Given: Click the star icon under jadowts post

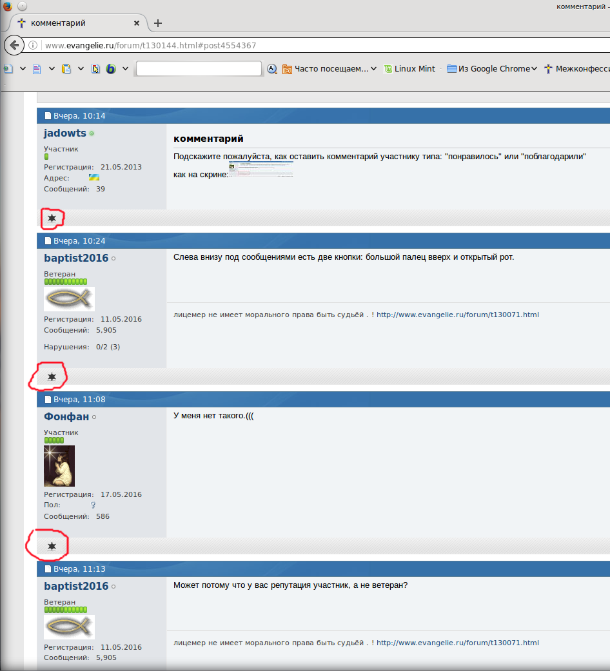Looking at the screenshot, I should click(52, 219).
